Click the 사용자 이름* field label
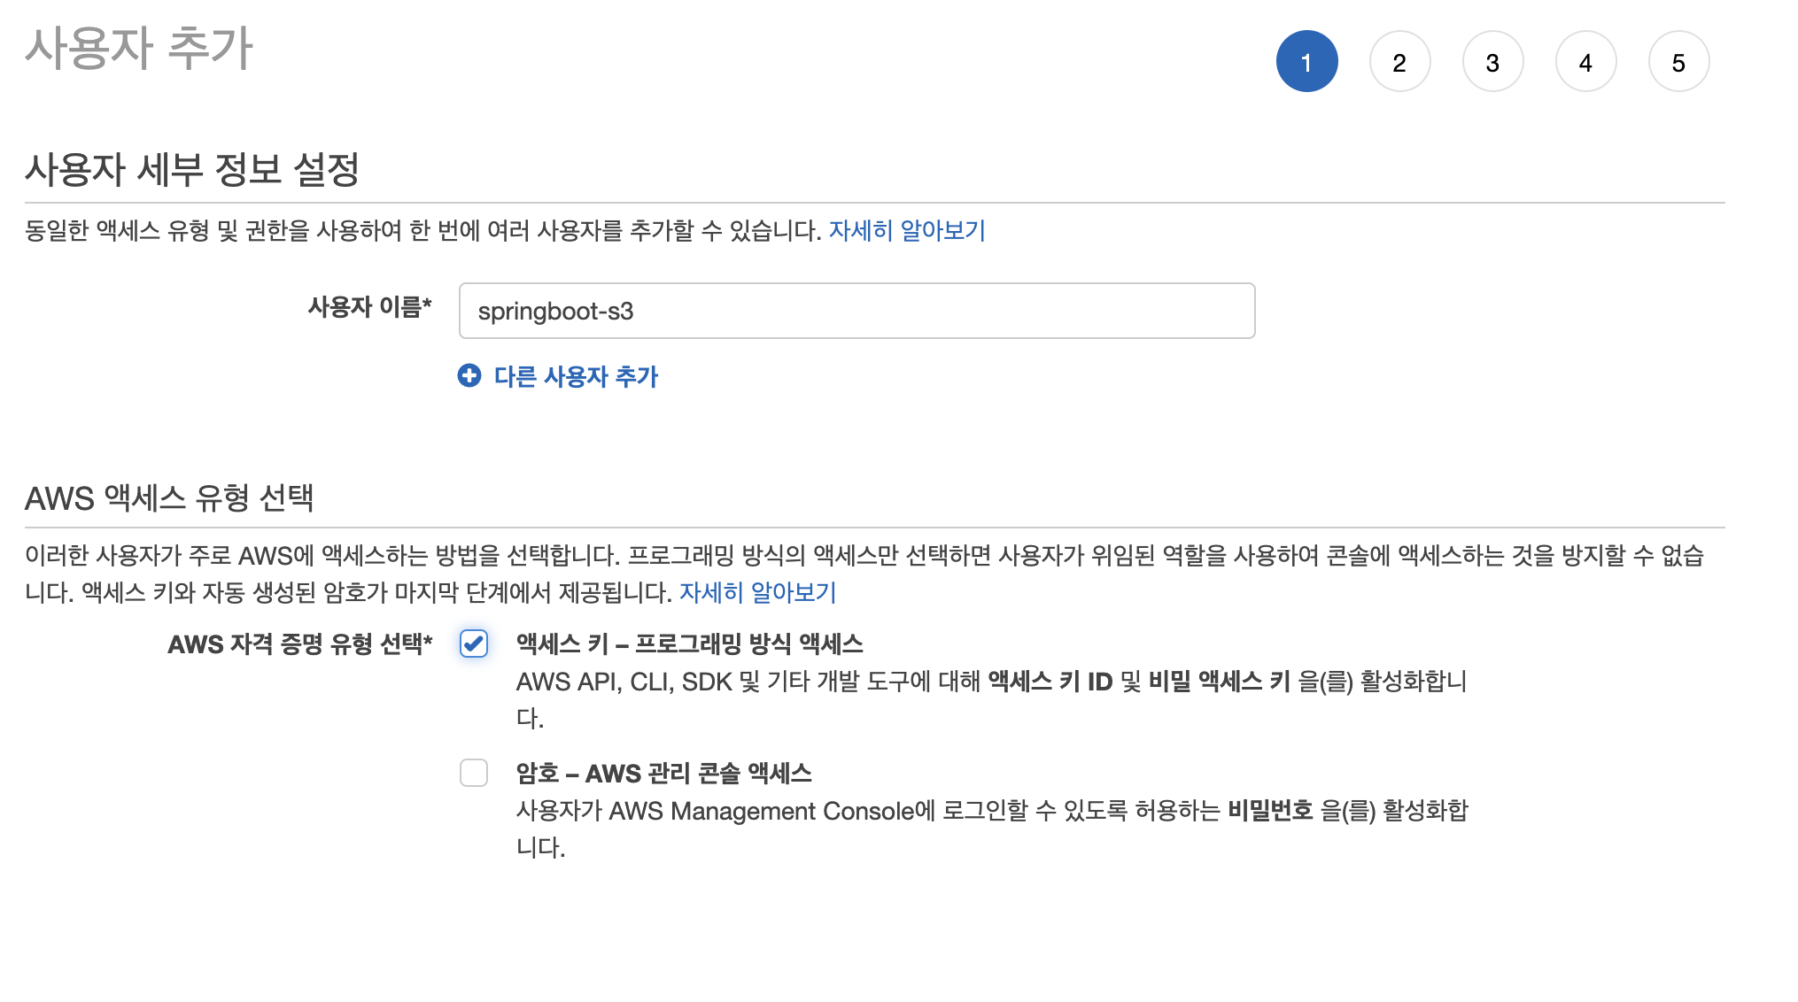 click(369, 307)
